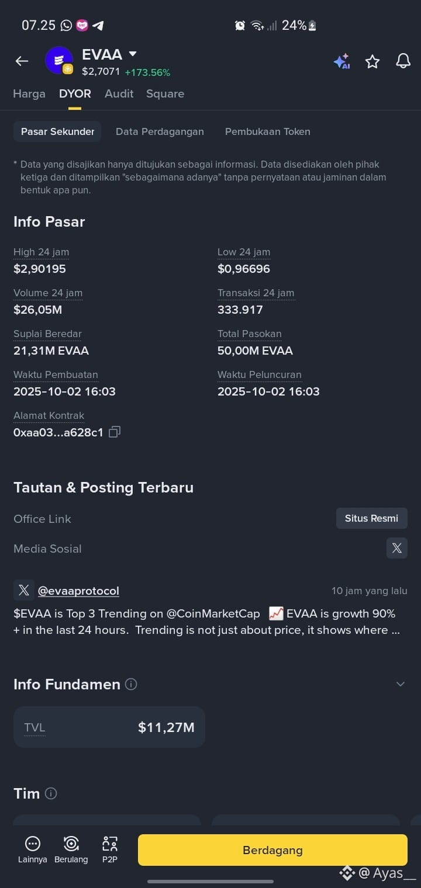This screenshot has width=421, height=888.
Task: Switch to the Harga tab
Action: tap(29, 93)
